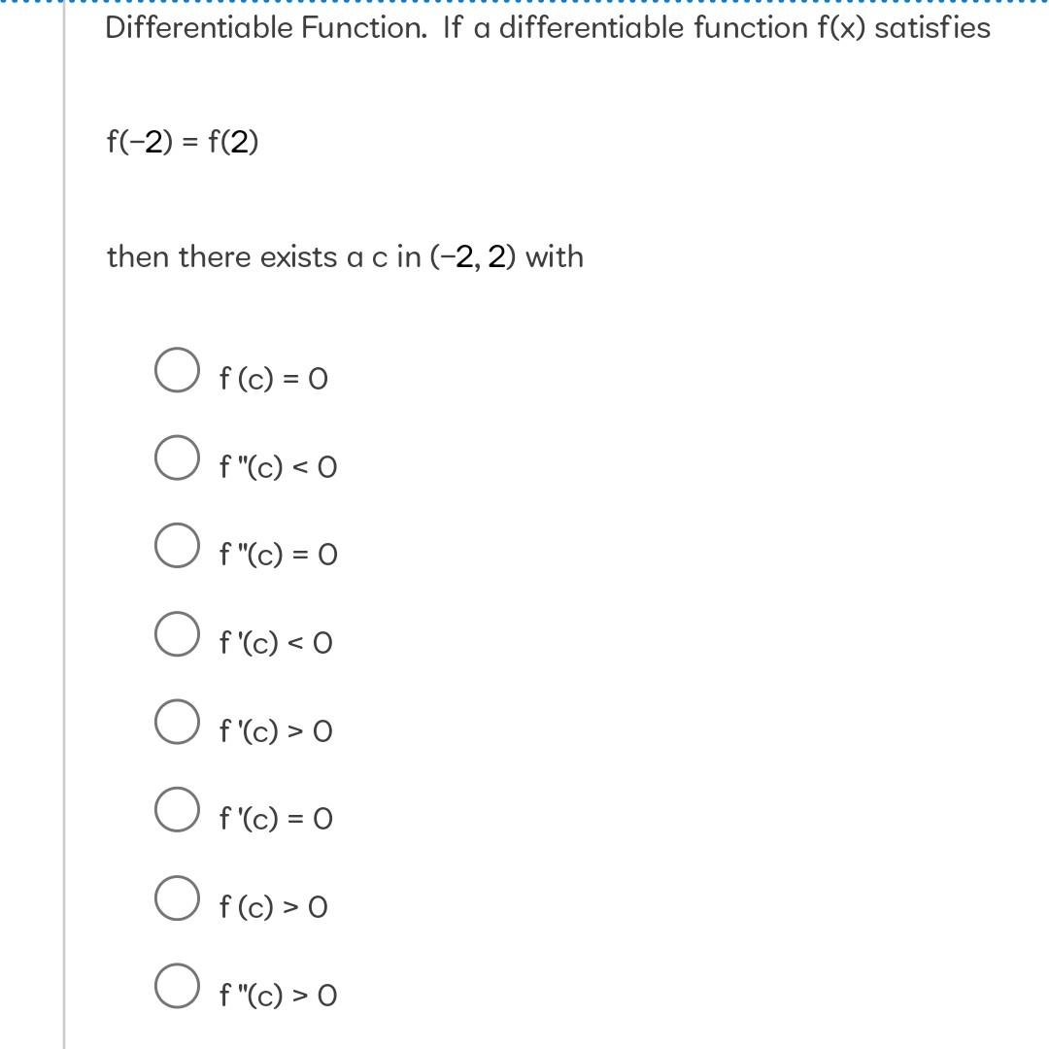Viewport: 1049px width, 1049px height.
Task: Click the phrase "f(x) satisfies" in the question
Action: pos(904,28)
